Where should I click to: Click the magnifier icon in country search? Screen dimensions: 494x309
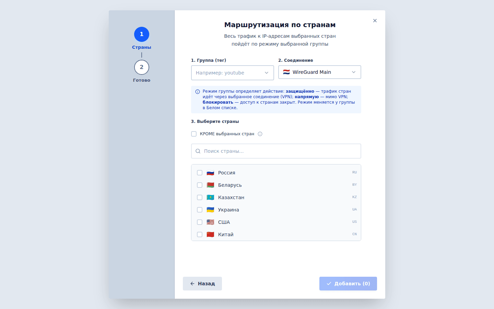point(198,151)
